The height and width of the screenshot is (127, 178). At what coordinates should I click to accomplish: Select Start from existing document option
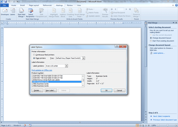162,41
